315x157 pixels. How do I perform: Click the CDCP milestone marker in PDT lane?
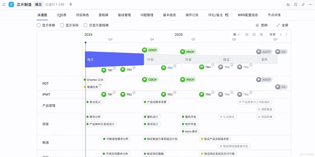tap(150, 79)
